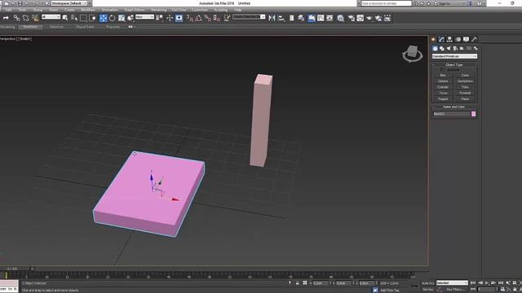Viewport: 522px width, 293px height.
Task: Click Use Pivot Point Center button
Action: pos(160,18)
